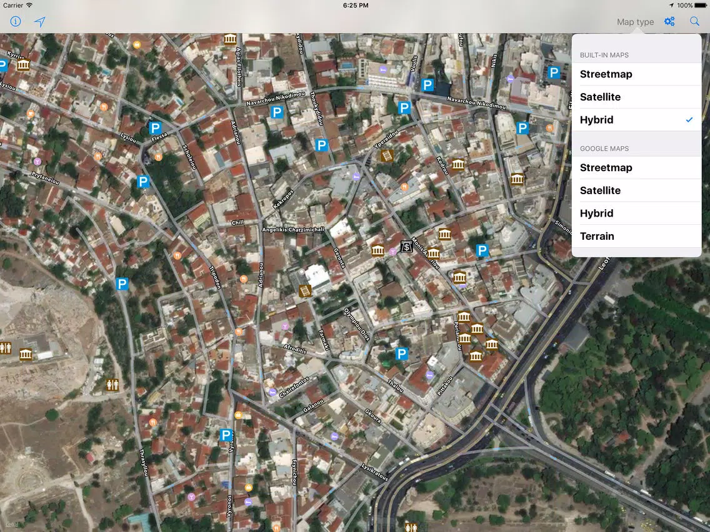The height and width of the screenshot is (532, 710).
Task: Select built-in Streetmap map type
Action: 637,74
